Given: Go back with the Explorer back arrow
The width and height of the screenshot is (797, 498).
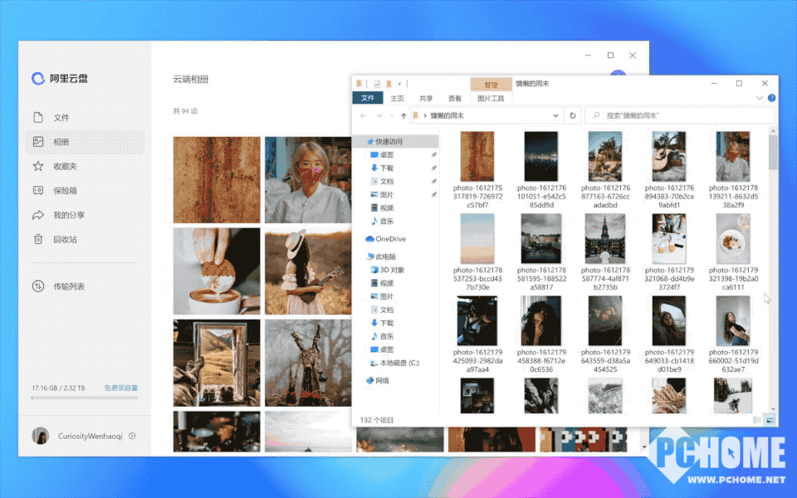Looking at the screenshot, I should [363, 116].
